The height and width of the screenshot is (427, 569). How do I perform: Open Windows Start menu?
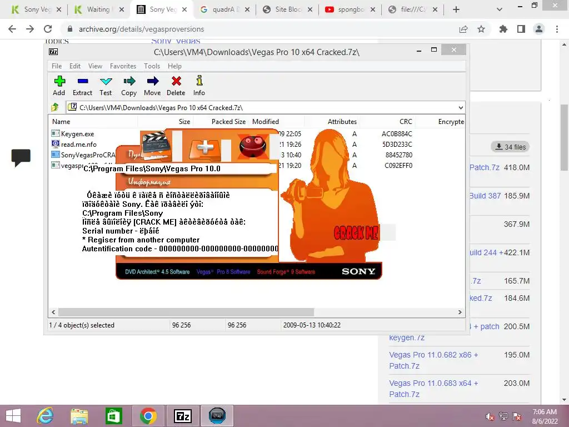[x=13, y=416]
